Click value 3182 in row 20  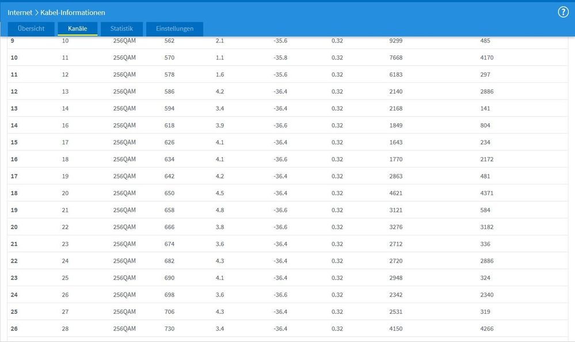coord(486,227)
